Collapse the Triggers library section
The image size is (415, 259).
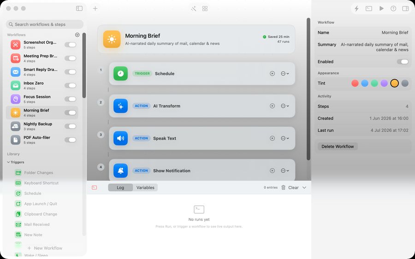click(8, 162)
